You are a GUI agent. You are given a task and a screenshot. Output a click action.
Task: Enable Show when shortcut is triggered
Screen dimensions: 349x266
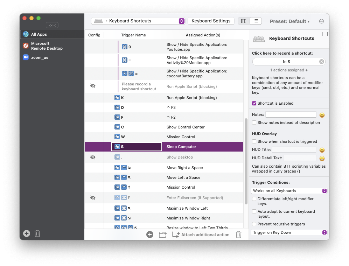pyautogui.click(x=254, y=141)
